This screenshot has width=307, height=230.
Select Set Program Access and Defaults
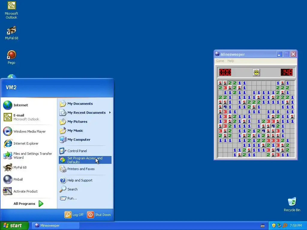85,160
